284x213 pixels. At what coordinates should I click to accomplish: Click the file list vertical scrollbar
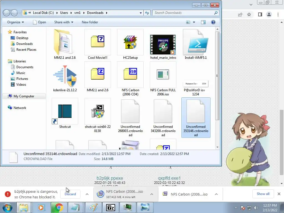coord(217,76)
